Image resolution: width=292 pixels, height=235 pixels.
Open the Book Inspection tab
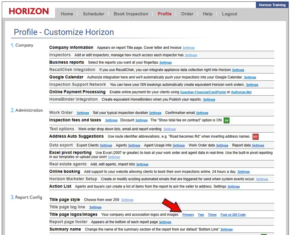[131, 14]
